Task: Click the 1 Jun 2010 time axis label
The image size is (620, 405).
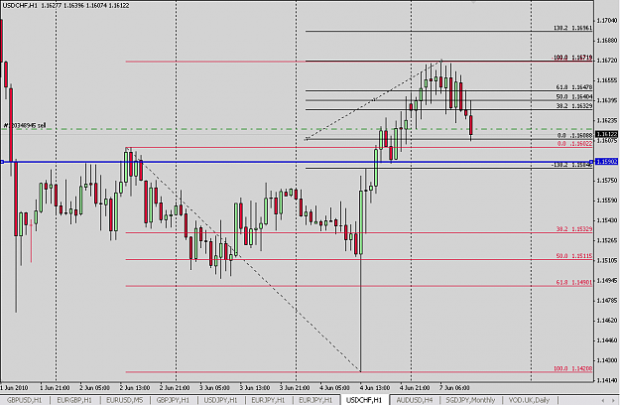Action: pyautogui.click(x=14, y=387)
